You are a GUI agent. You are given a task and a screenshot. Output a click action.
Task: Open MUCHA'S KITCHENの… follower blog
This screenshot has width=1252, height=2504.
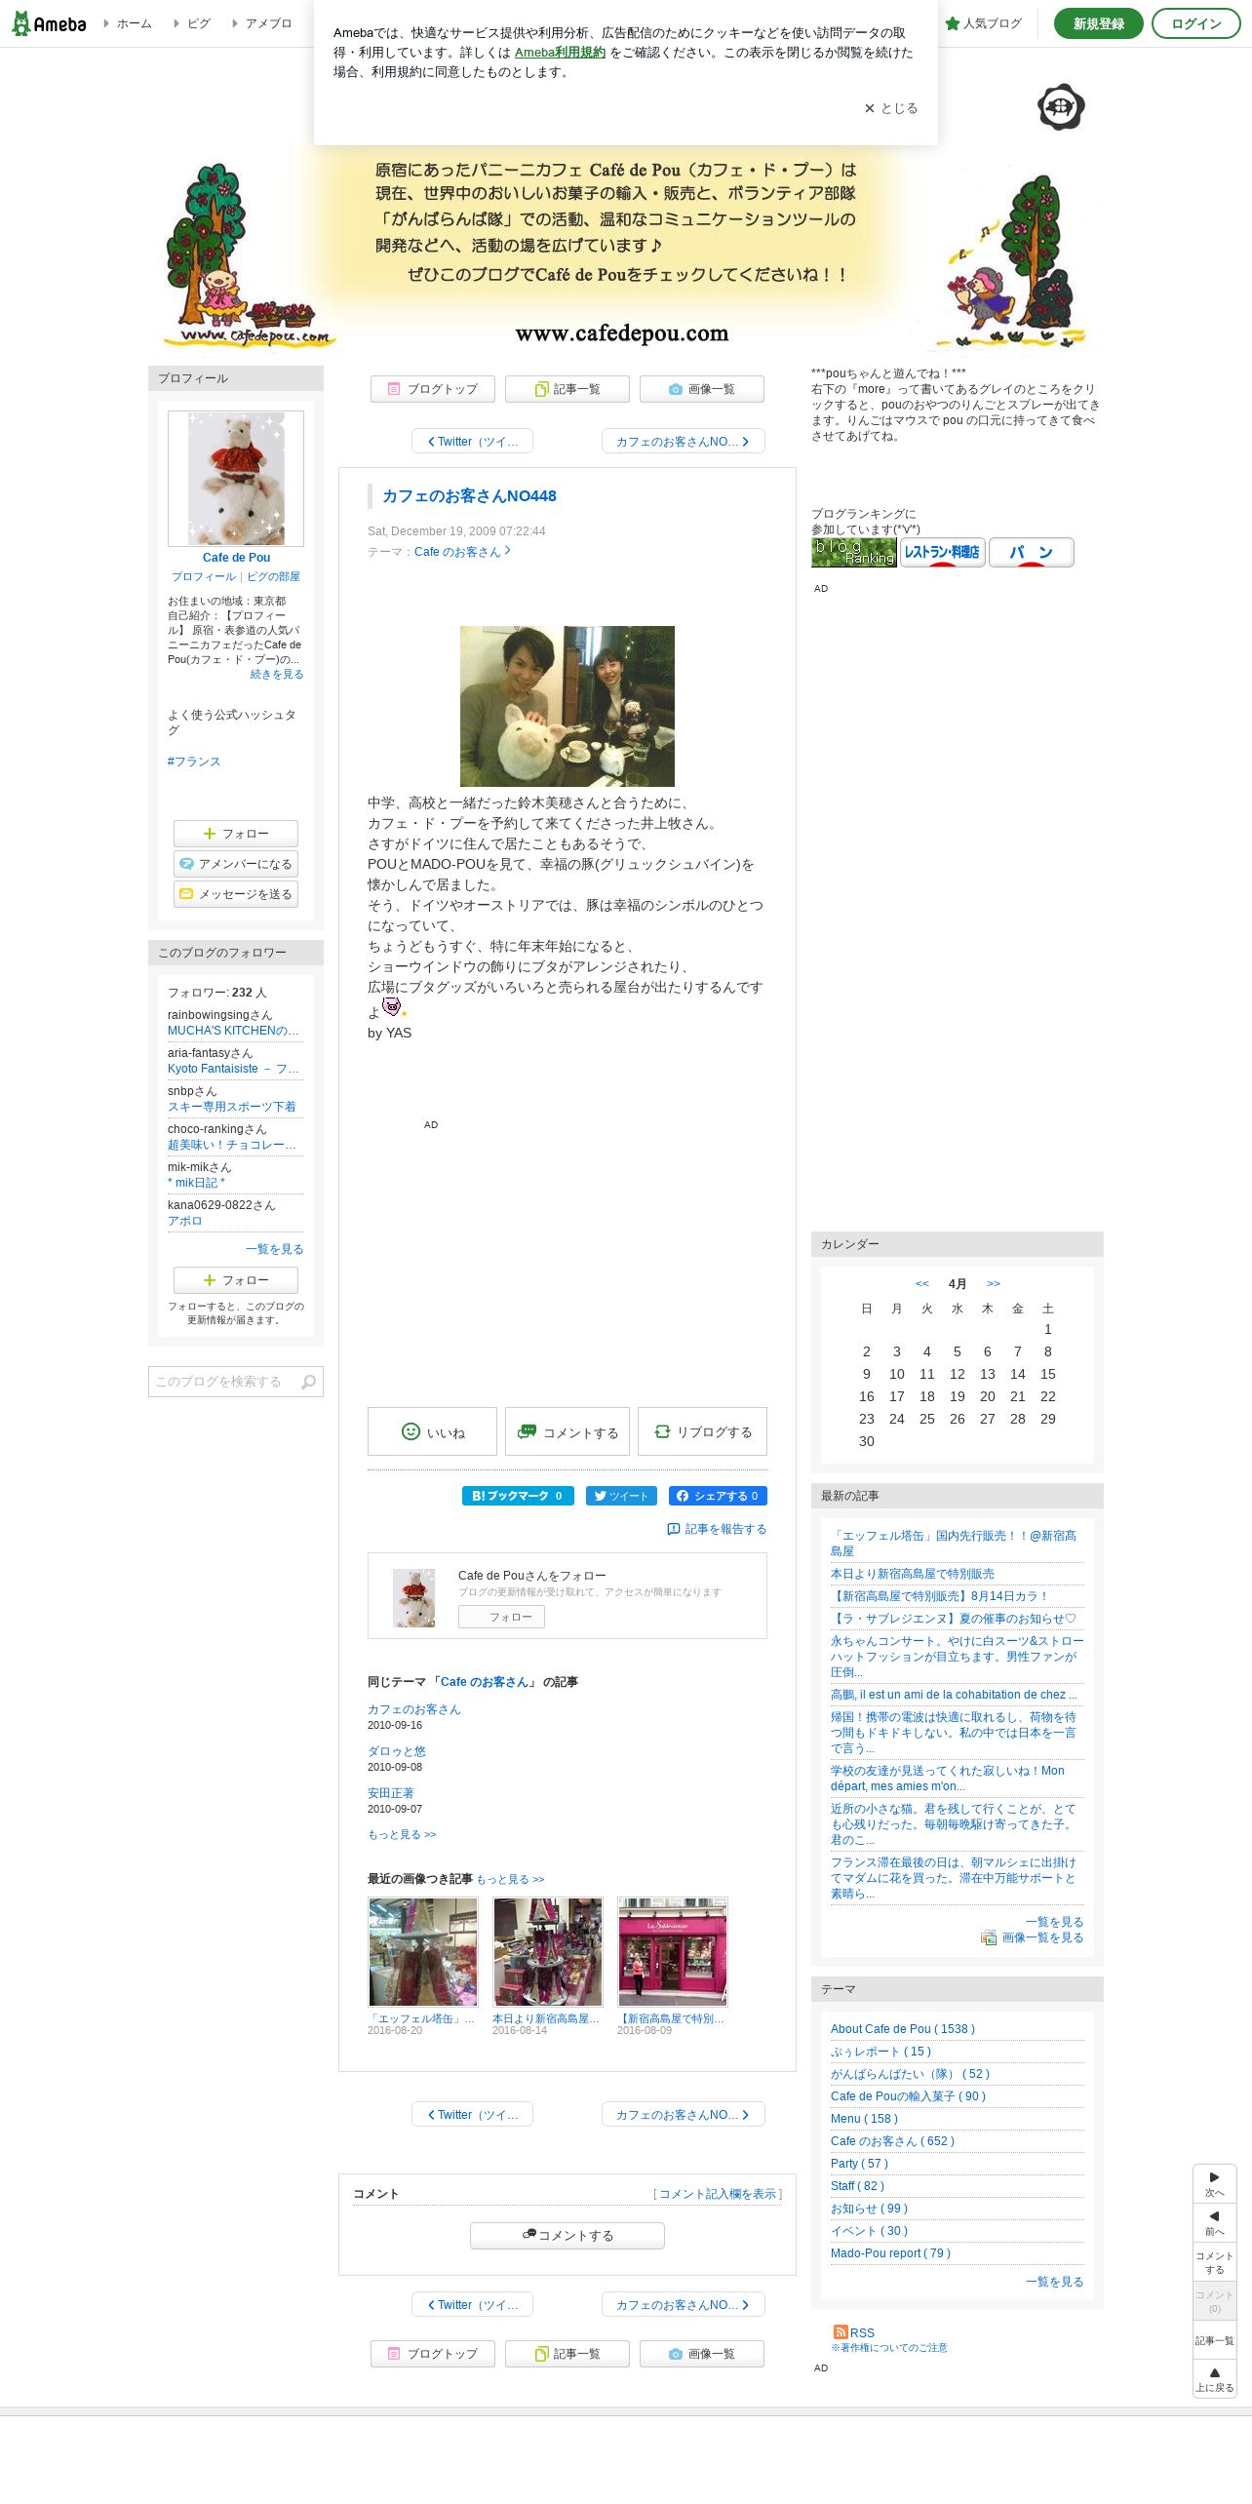tap(233, 1031)
